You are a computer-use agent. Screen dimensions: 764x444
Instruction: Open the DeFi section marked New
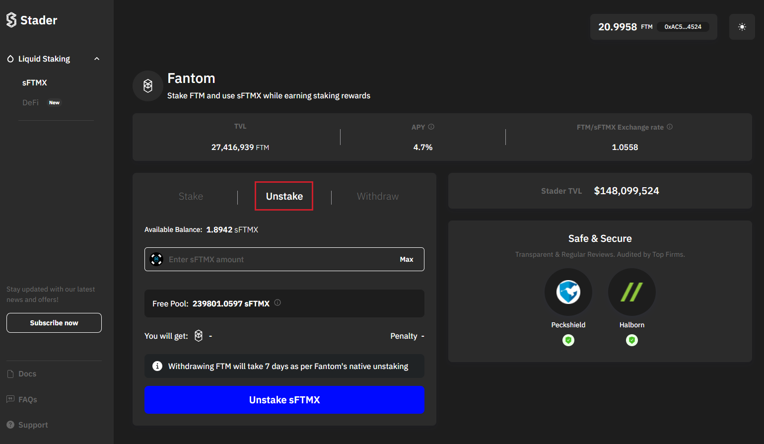(x=30, y=102)
